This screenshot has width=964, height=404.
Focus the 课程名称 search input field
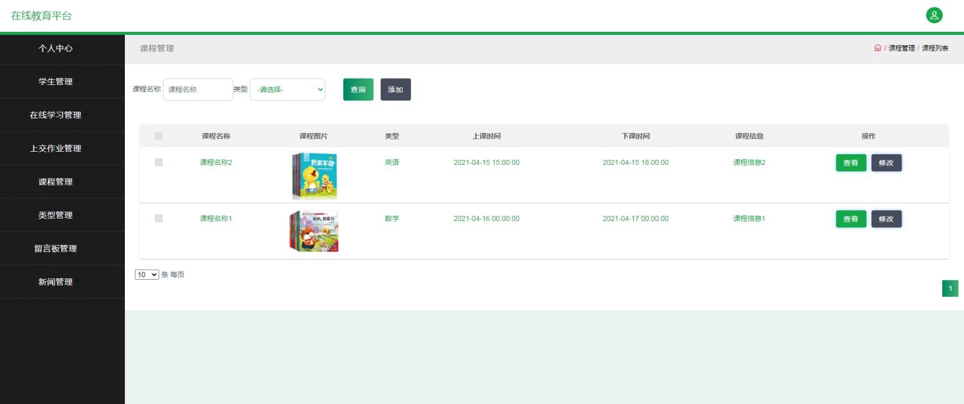click(198, 89)
